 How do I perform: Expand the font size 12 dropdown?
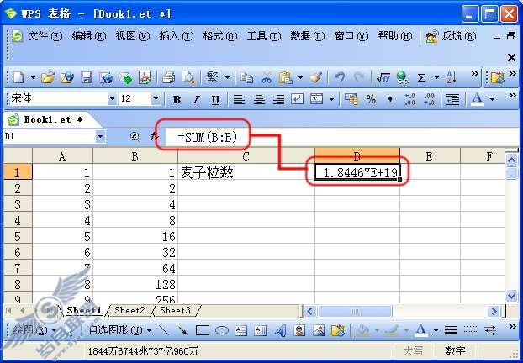click(x=156, y=98)
